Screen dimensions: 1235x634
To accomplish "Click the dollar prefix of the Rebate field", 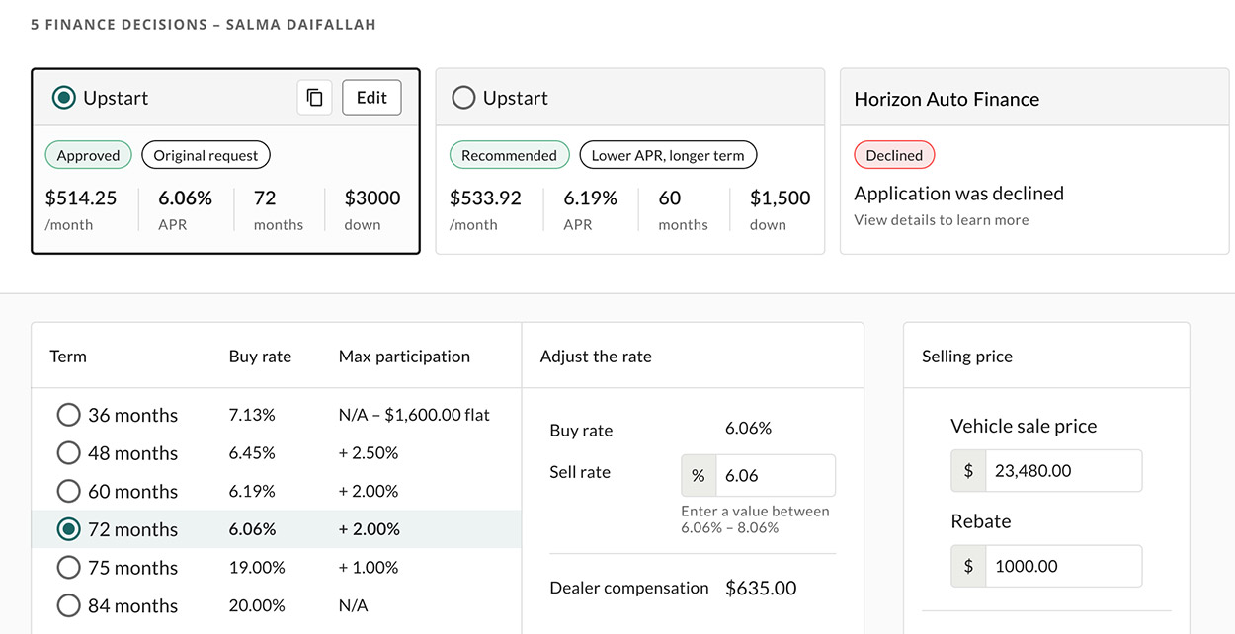I will click(x=968, y=567).
